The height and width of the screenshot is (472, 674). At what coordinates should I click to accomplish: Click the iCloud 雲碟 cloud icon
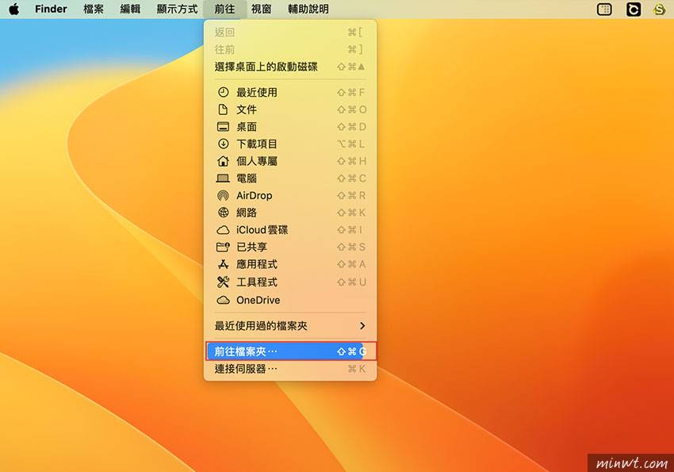223,230
